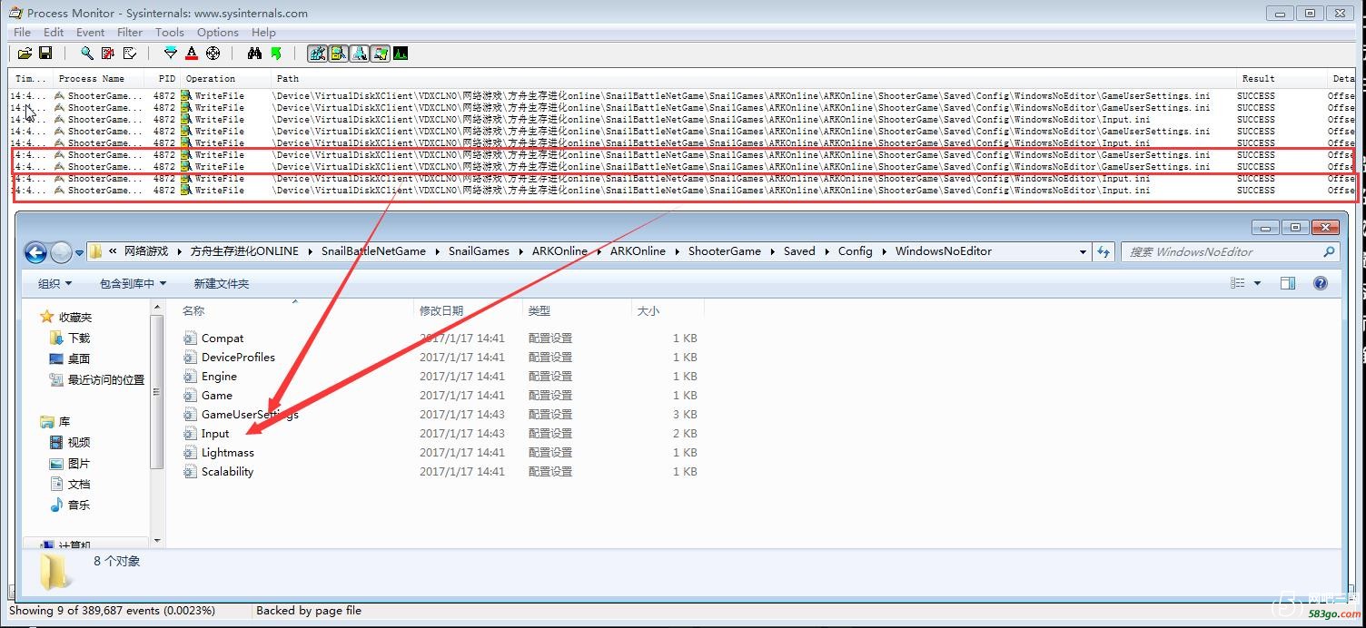Screen dimensions: 1366x628
Task: Toggle Show File System Activity button
Action: [338, 54]
